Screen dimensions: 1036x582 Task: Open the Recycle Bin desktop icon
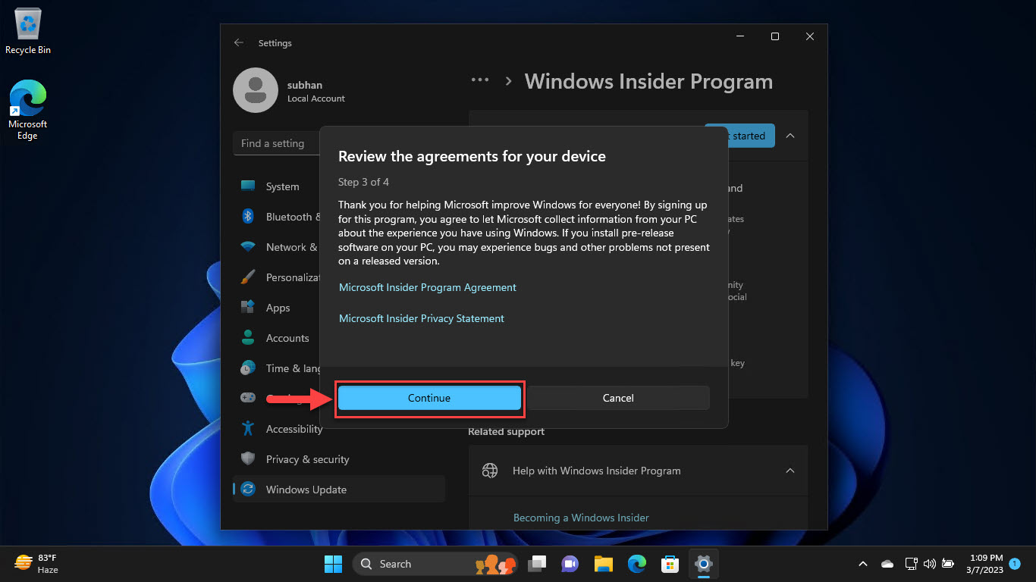[28, 32]
